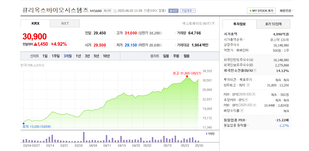Open help icon next to PBR BPS(2025.03)
Screen dimensions: 309x151
point(255,105)
